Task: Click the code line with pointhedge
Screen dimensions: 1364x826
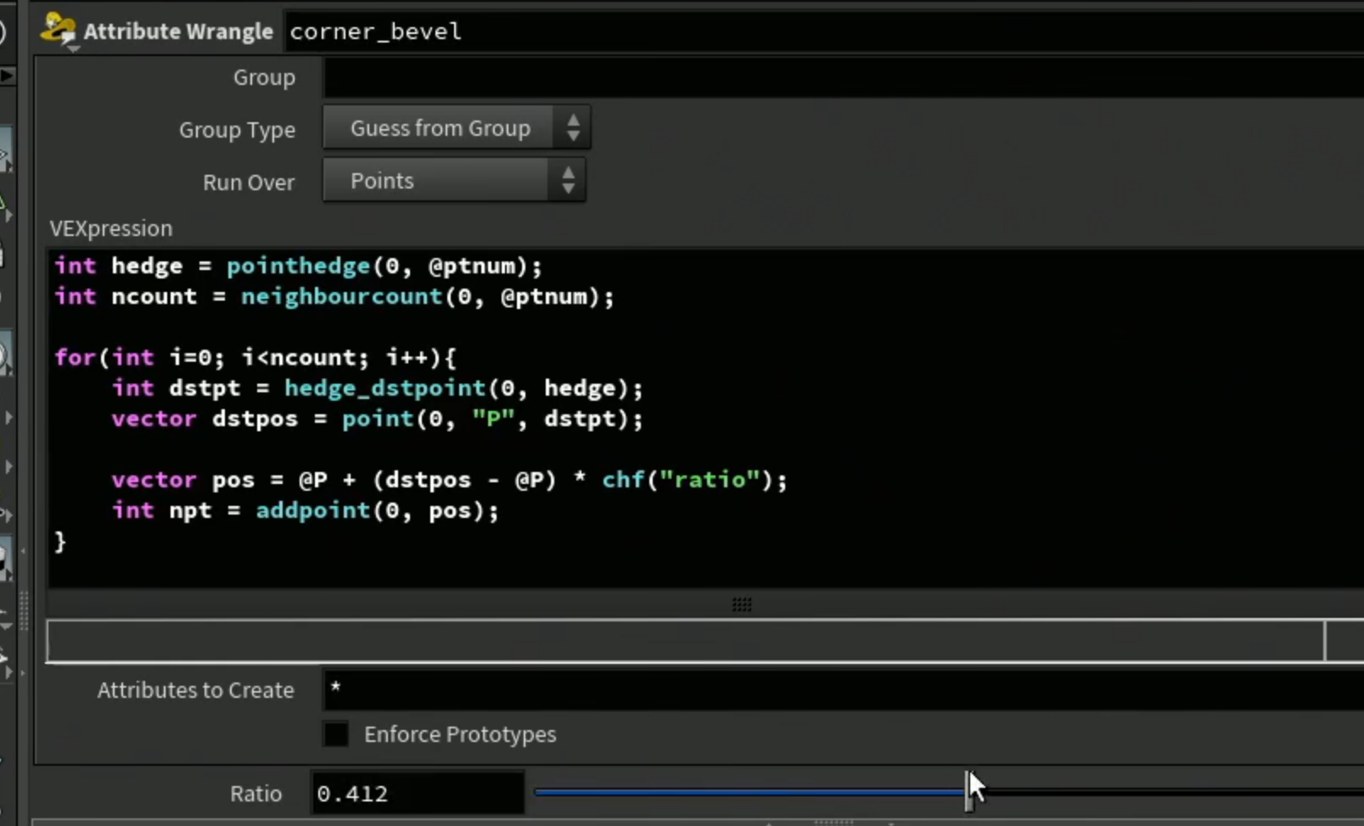Action: tap(298, 266)
